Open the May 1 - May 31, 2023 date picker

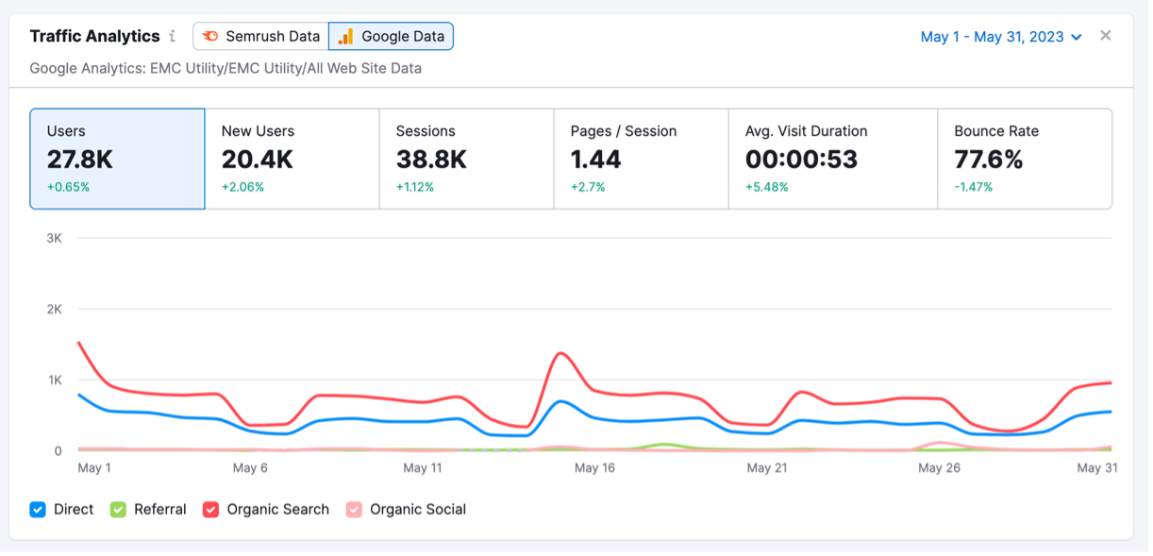click(992, 37)
